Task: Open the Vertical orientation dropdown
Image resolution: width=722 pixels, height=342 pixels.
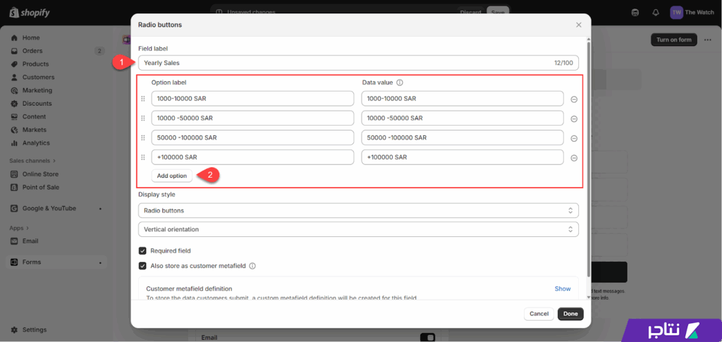Action: pyautogui.click(x=358, y=230)
